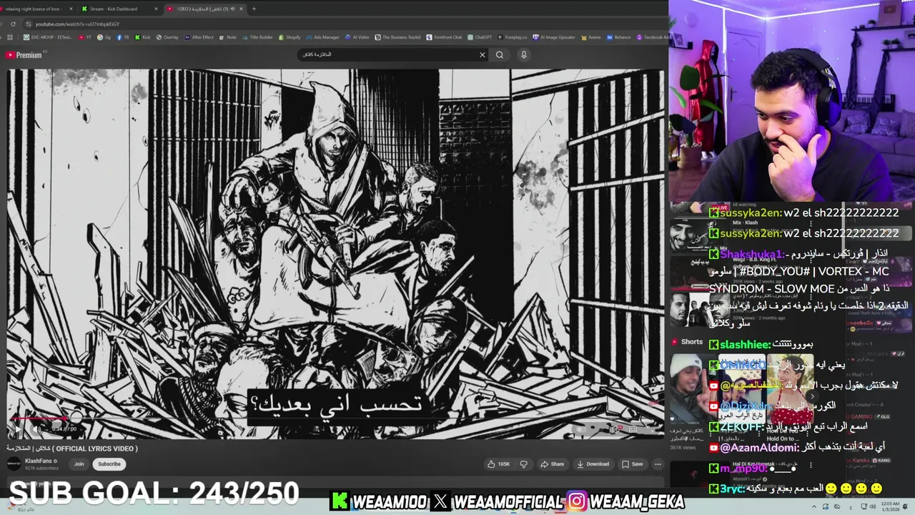Open the AI Video bookmark
Viewport: 915px width, 515px height.
tap(357, 37)
